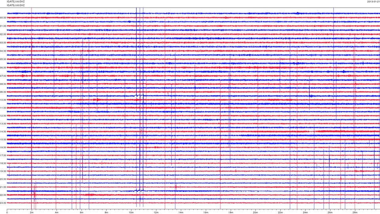Viewport: 380px width, 214px height.
Task: Click the 2m axis tick label
Action: [x=32, y=212]
